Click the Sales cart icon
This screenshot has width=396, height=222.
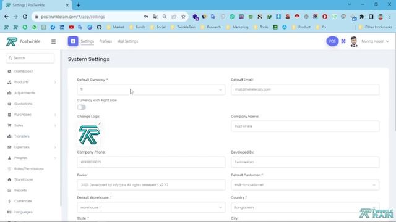(x=9, y=125)
